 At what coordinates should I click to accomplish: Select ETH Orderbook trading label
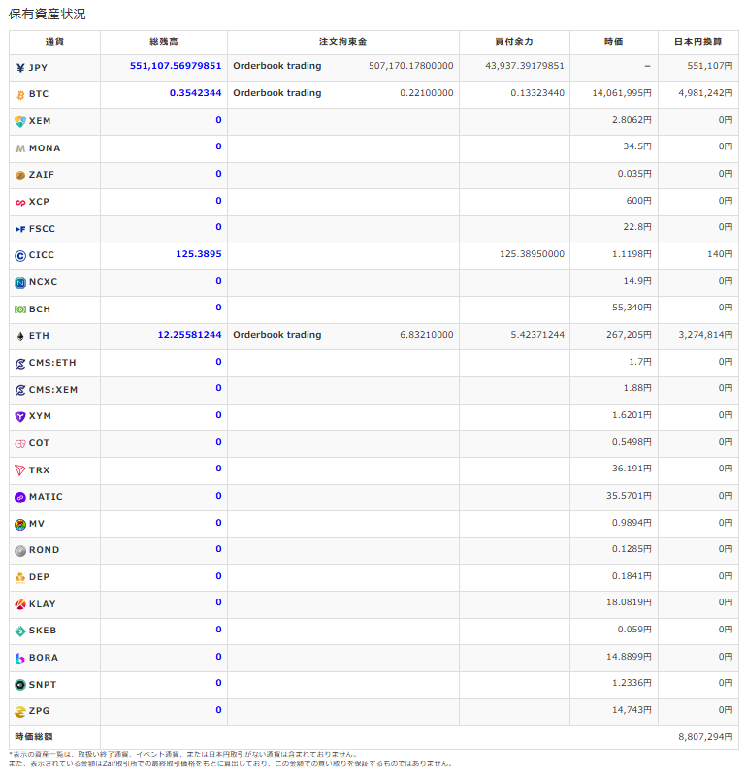pyautogui.click(x=277, y=335)
